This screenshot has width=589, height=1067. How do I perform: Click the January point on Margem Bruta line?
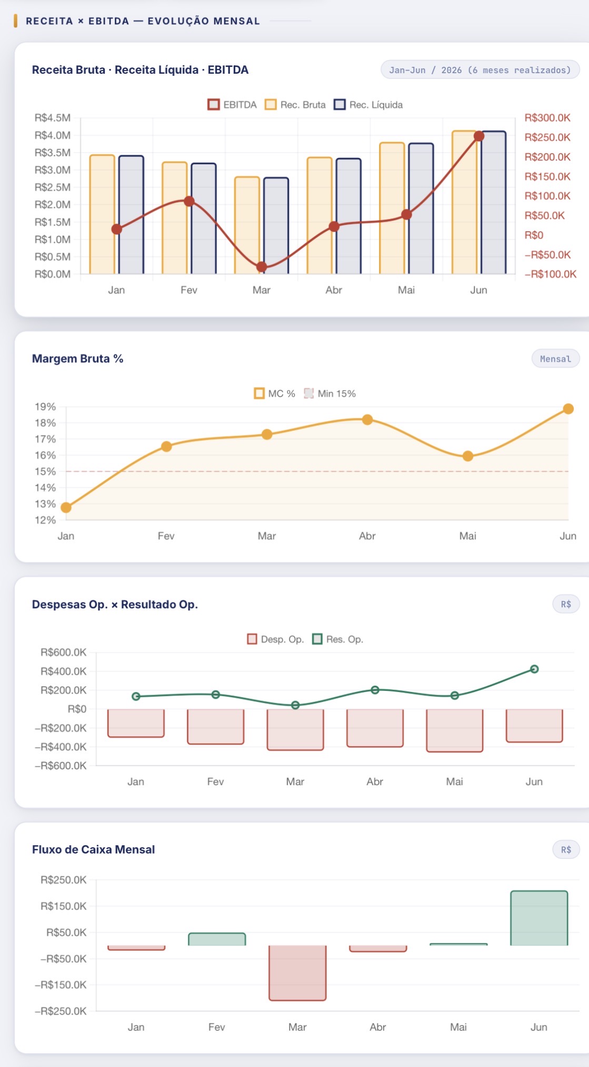click(66, 508)
